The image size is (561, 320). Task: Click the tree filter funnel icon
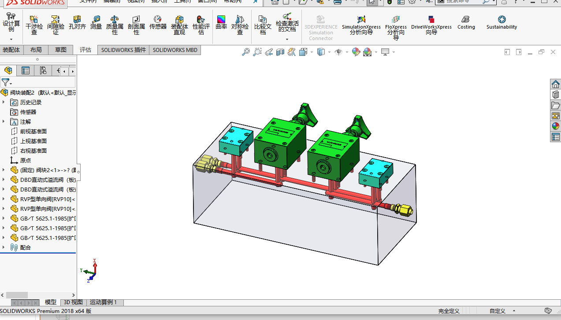tap(5, 82)
